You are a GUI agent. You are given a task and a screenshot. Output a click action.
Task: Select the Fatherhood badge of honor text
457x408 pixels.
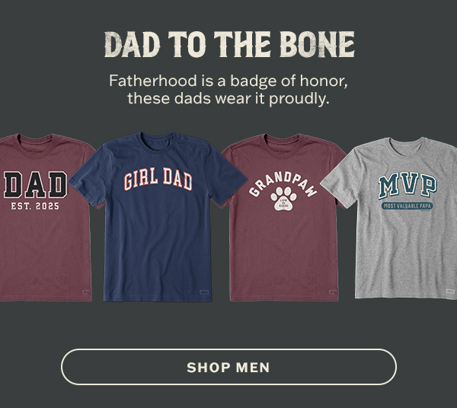point(228,89)
